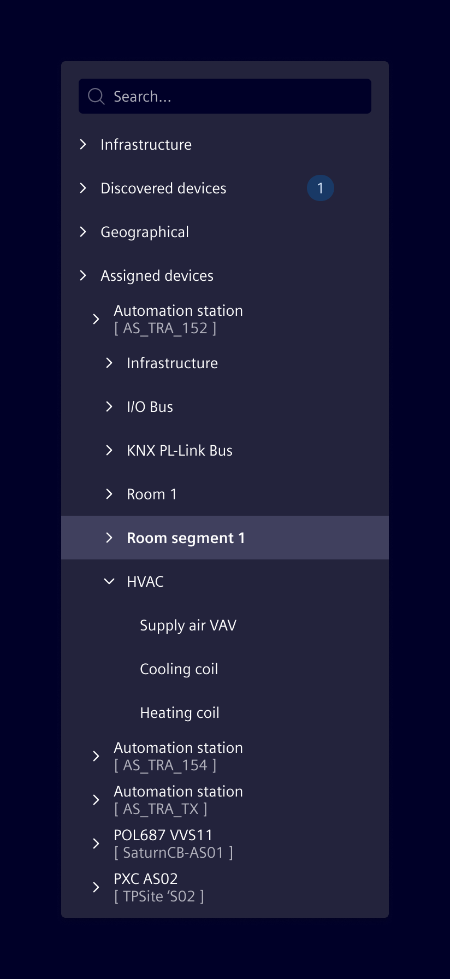Click the search magnifier icon
Viewport: 450px width, 979px height.
(96, 96)
